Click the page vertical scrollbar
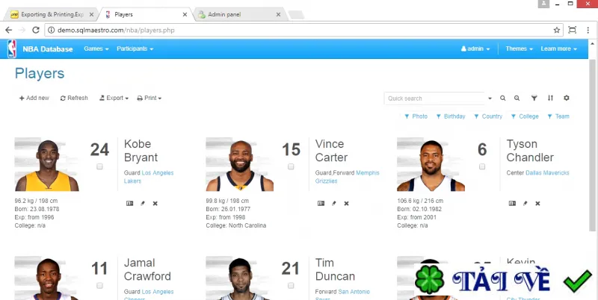Image resolution: width=598 pixels, height=300 pixels. click(x=591, y=145)
